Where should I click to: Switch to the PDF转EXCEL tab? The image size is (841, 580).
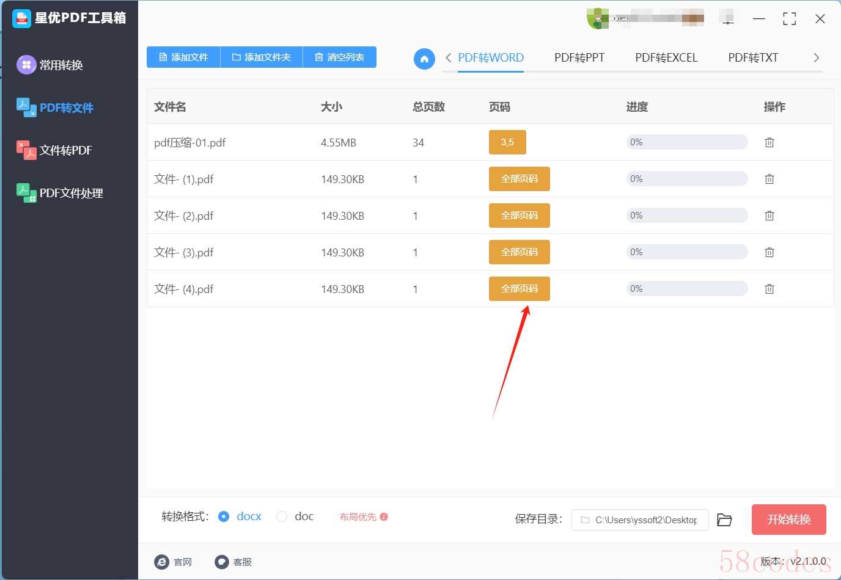point(666,58)
